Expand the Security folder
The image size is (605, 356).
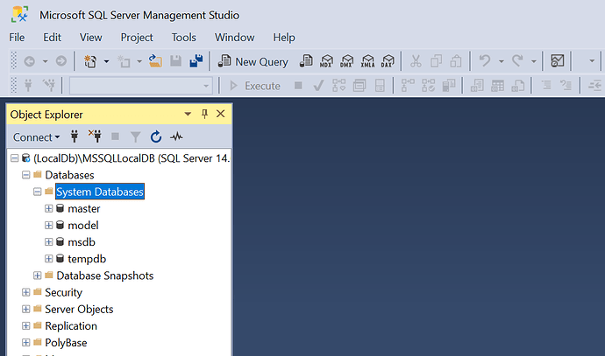(x=25, y=292)
